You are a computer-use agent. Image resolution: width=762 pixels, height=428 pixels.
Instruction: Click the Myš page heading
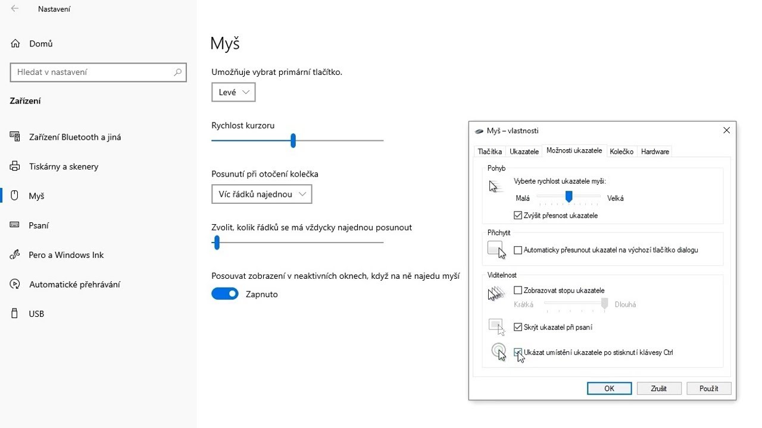225,43
